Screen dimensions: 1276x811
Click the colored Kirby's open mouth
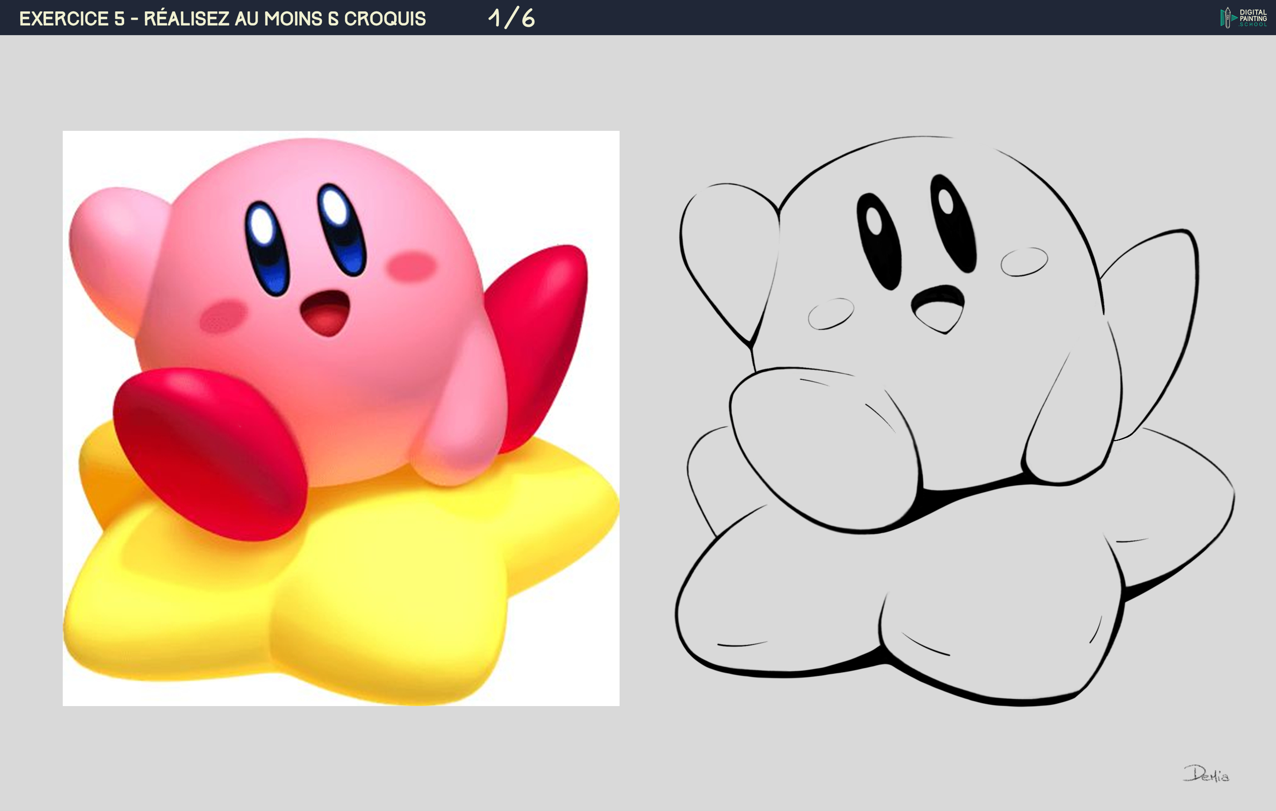click(x=326, y=313)
